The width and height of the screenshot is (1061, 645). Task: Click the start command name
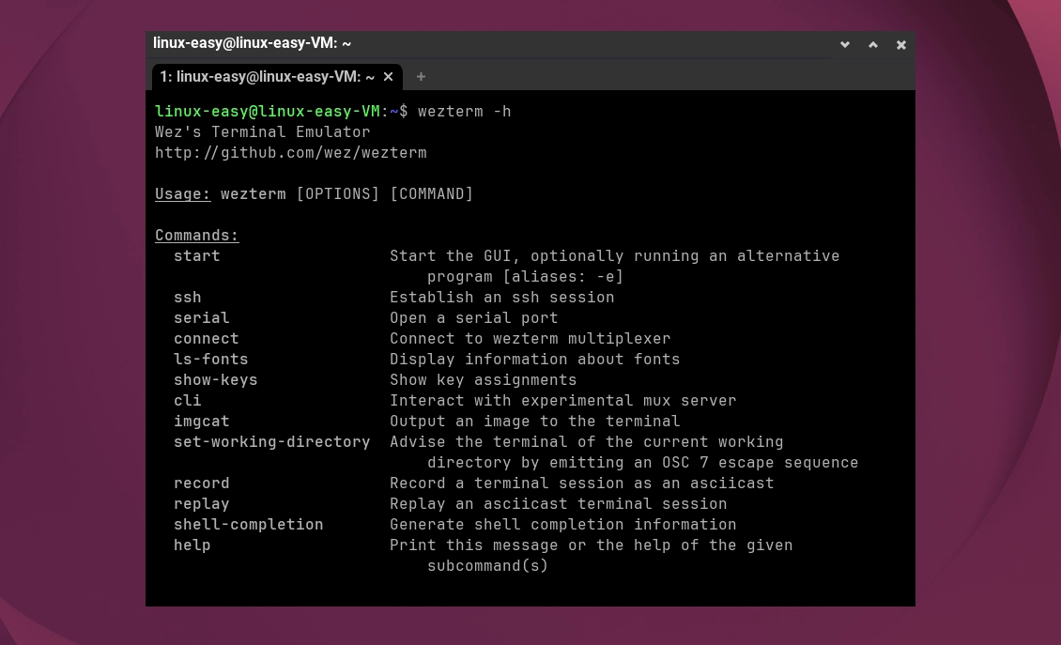coord(197,255)
